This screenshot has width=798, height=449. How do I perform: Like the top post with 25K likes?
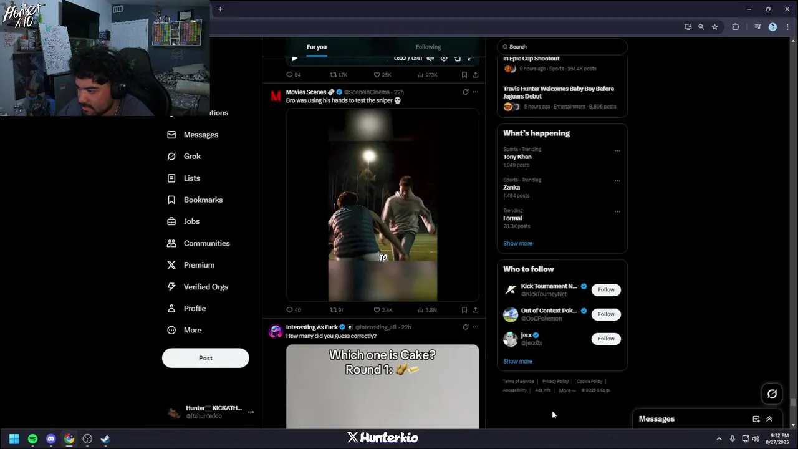(x=382, y=75)
